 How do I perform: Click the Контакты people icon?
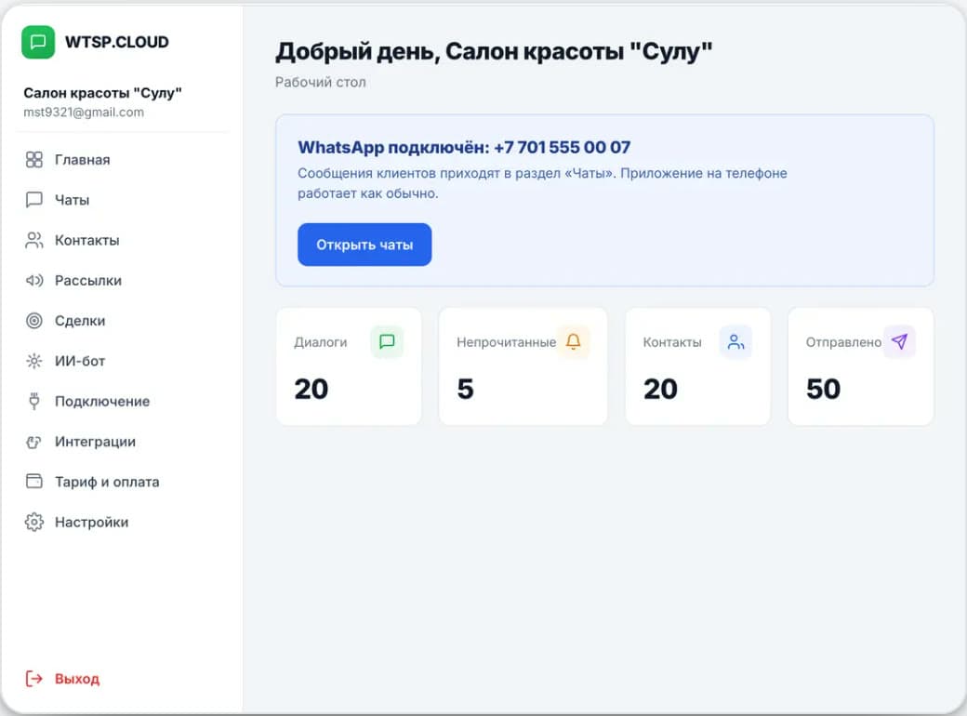point(33,240)
